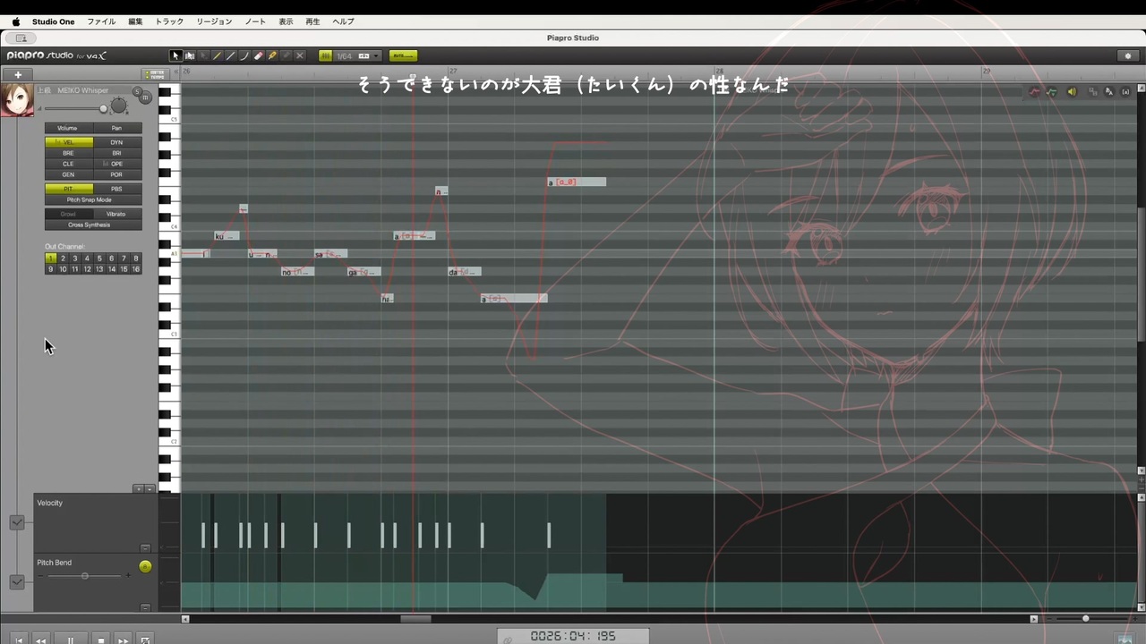Open the リージョン menu
This screenshot has height=644, width=1146.
click(214, 21)
